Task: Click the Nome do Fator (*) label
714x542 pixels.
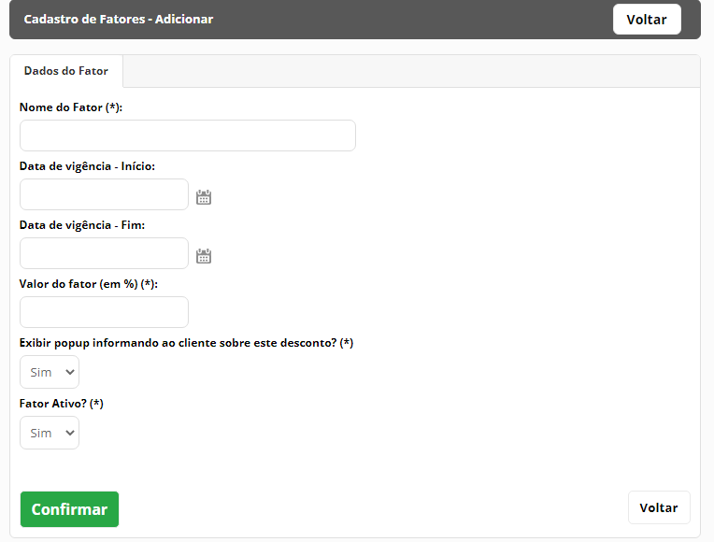Action: [71, 107]
